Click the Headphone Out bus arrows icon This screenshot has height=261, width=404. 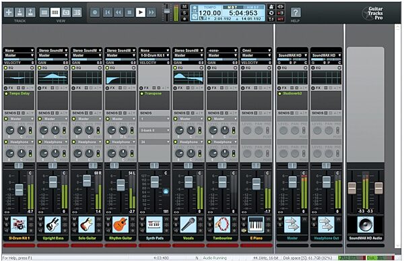tap(326, 225)
